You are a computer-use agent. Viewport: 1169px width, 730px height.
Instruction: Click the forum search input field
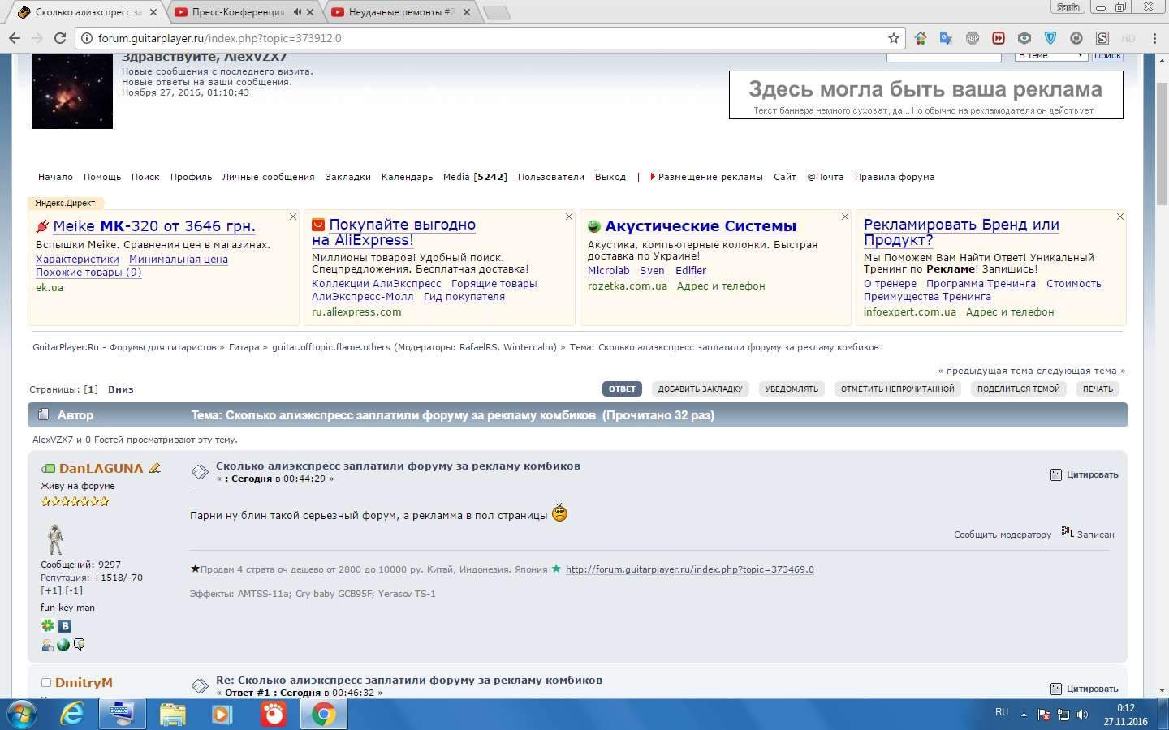(x=943, y=55)
